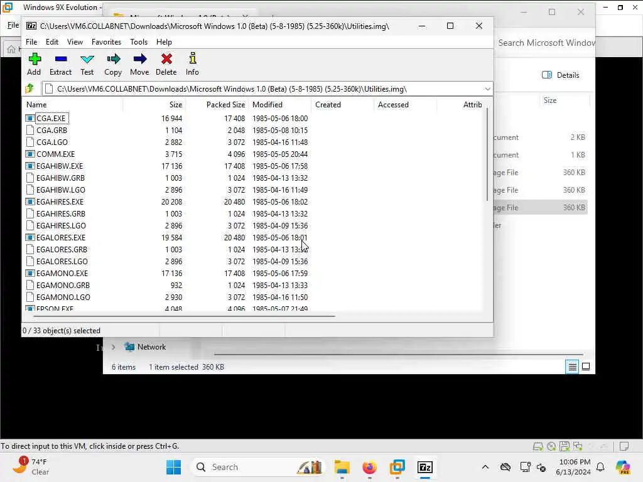
Task: Expand the Network tree node in Explorer
Action: [x=114, y=347]
